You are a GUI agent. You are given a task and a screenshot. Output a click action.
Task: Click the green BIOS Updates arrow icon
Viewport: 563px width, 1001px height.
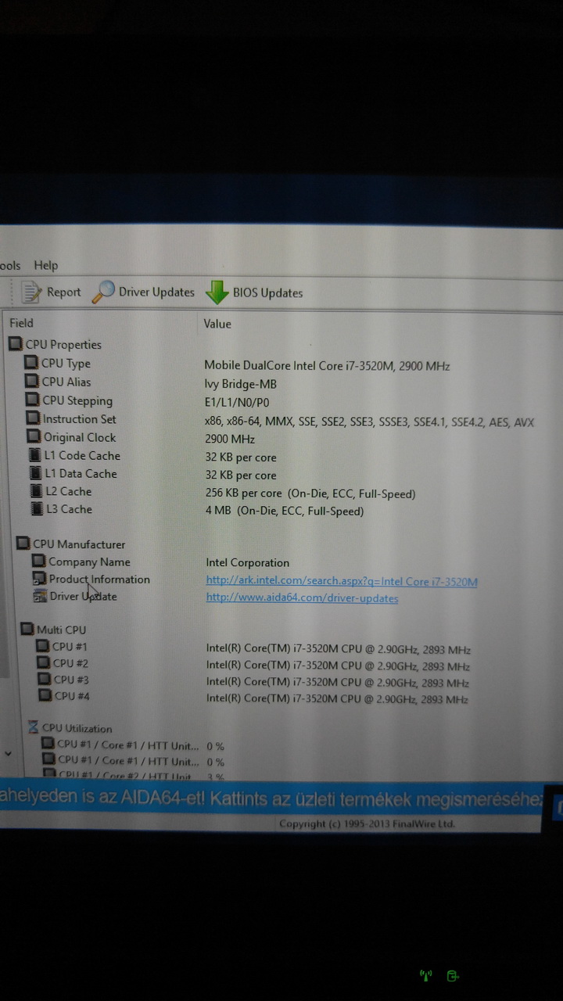[x=217, y=292]
